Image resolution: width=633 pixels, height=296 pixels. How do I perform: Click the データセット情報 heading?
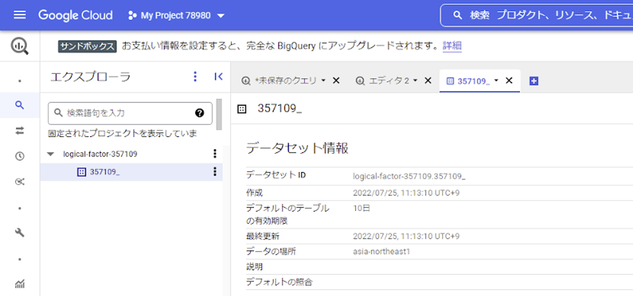[297, 148]
